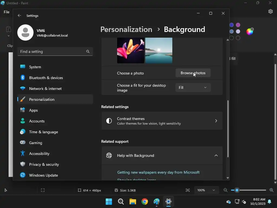Image resolution: width=277 pixels, height=208 pixels.
Task: Pick the blue color swatch in Paint
Action: [232, 25]
